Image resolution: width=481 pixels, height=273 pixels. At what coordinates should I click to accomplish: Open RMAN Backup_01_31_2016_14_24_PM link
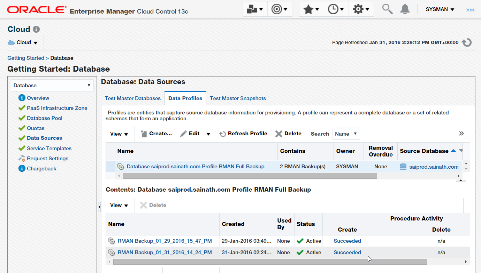point(165,252)
